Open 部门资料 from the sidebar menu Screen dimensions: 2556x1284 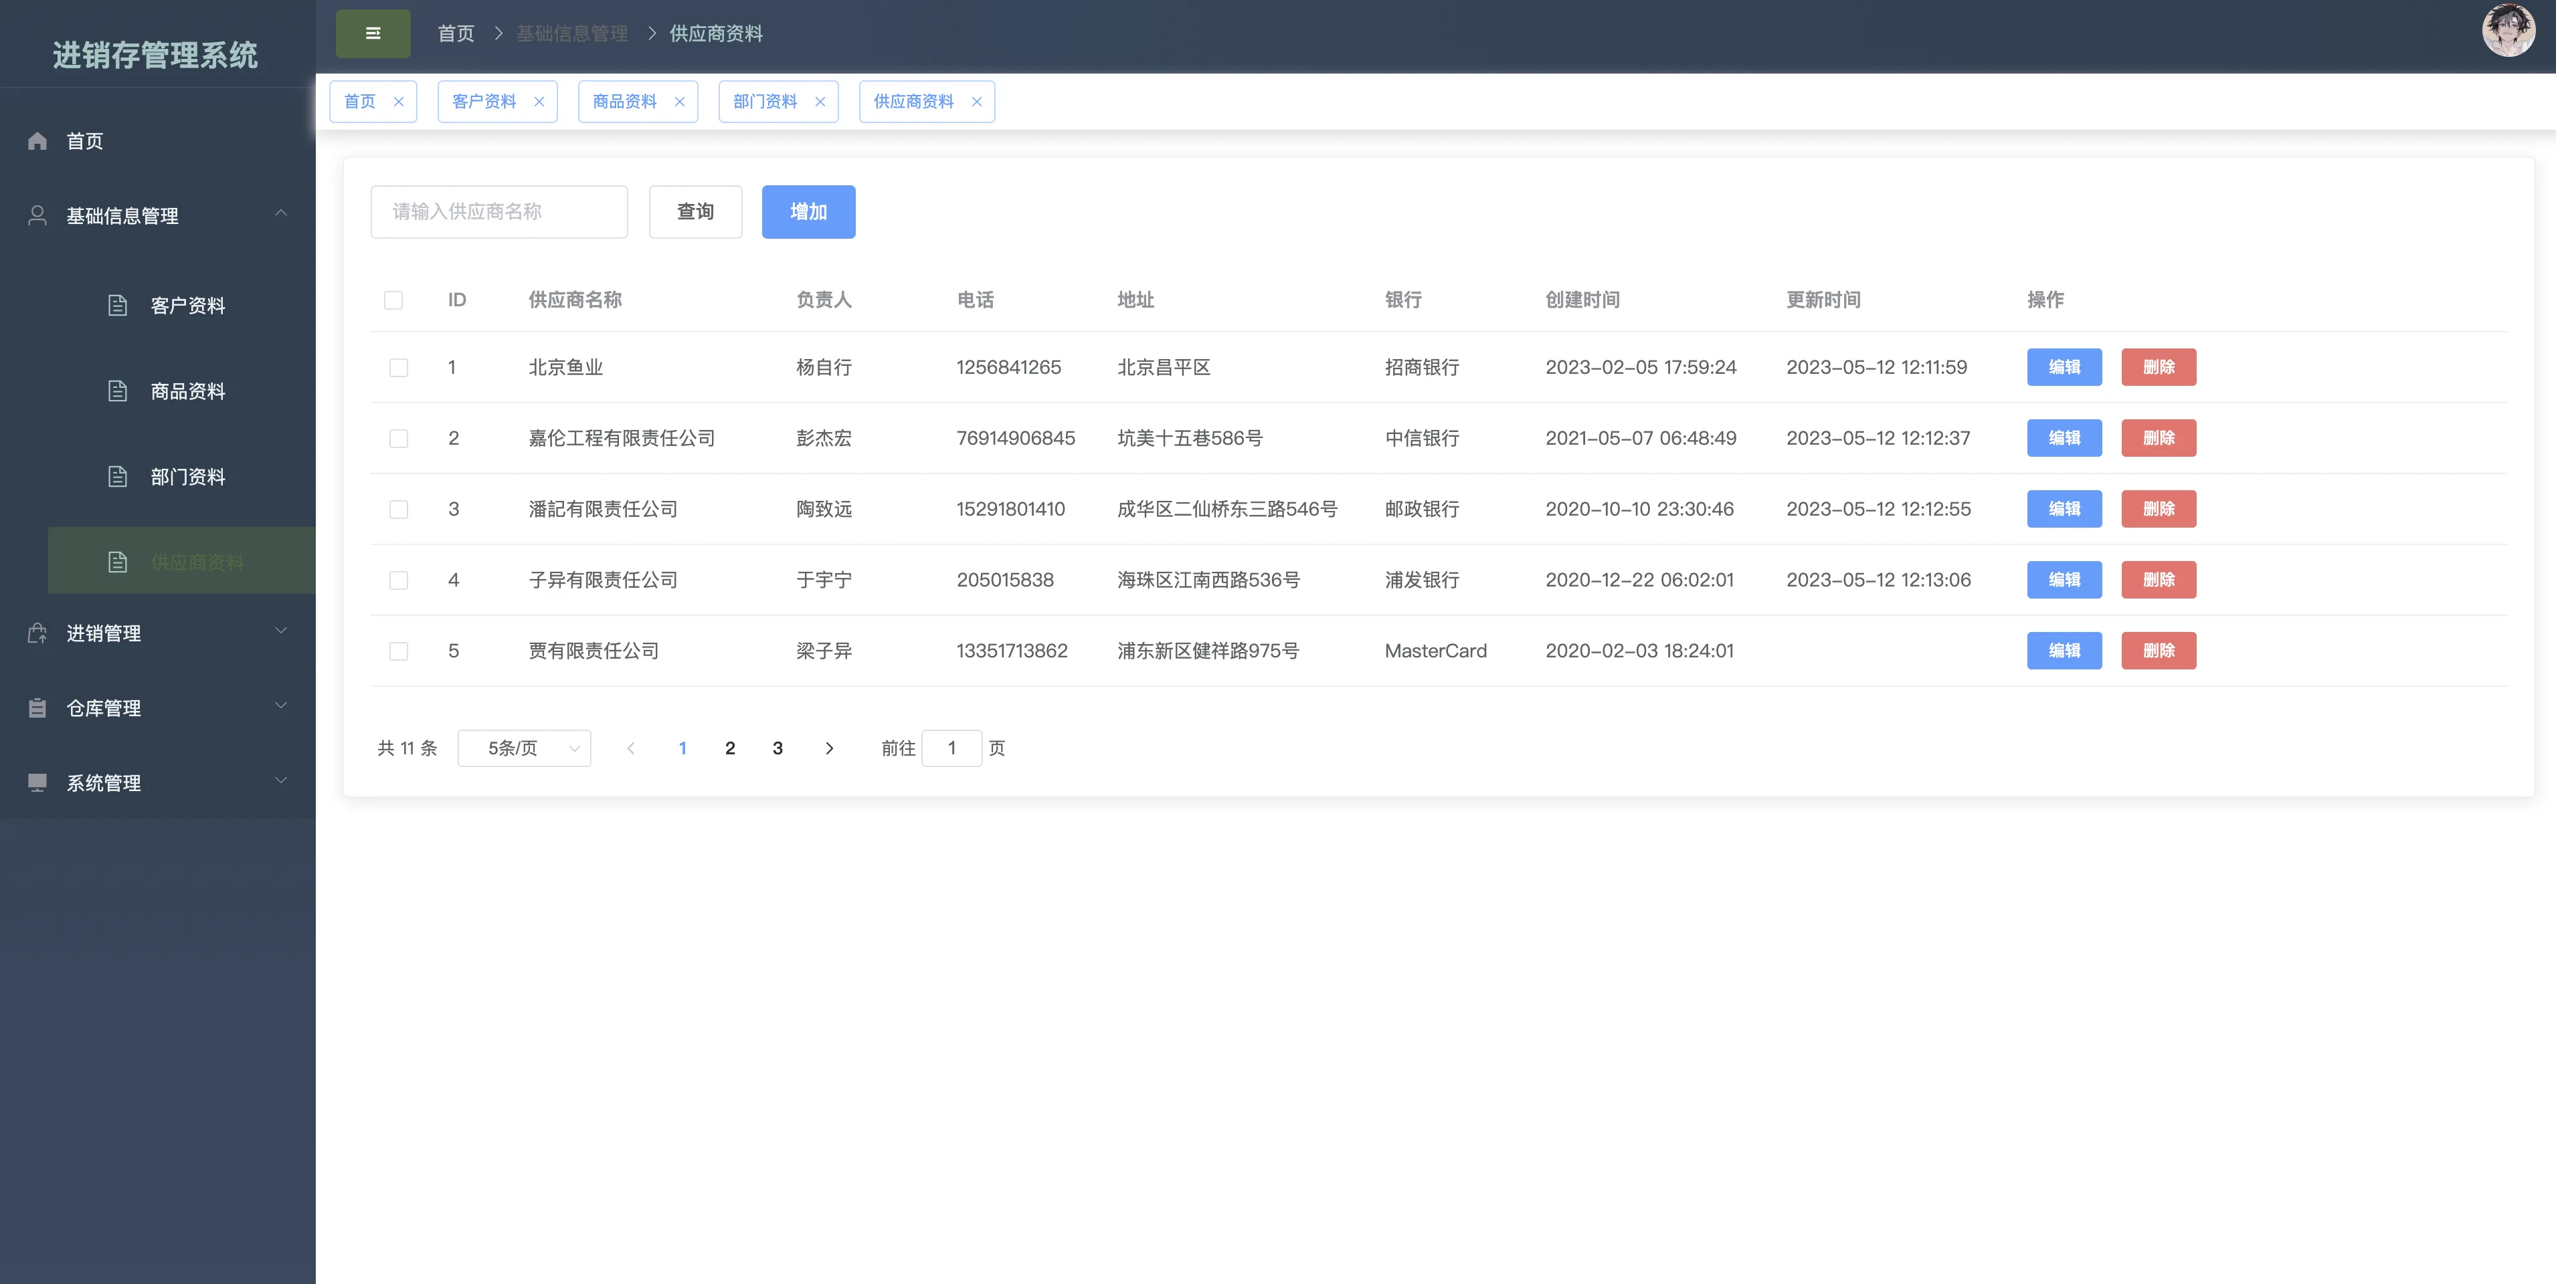pyautogui.click(x=187, y=477)
